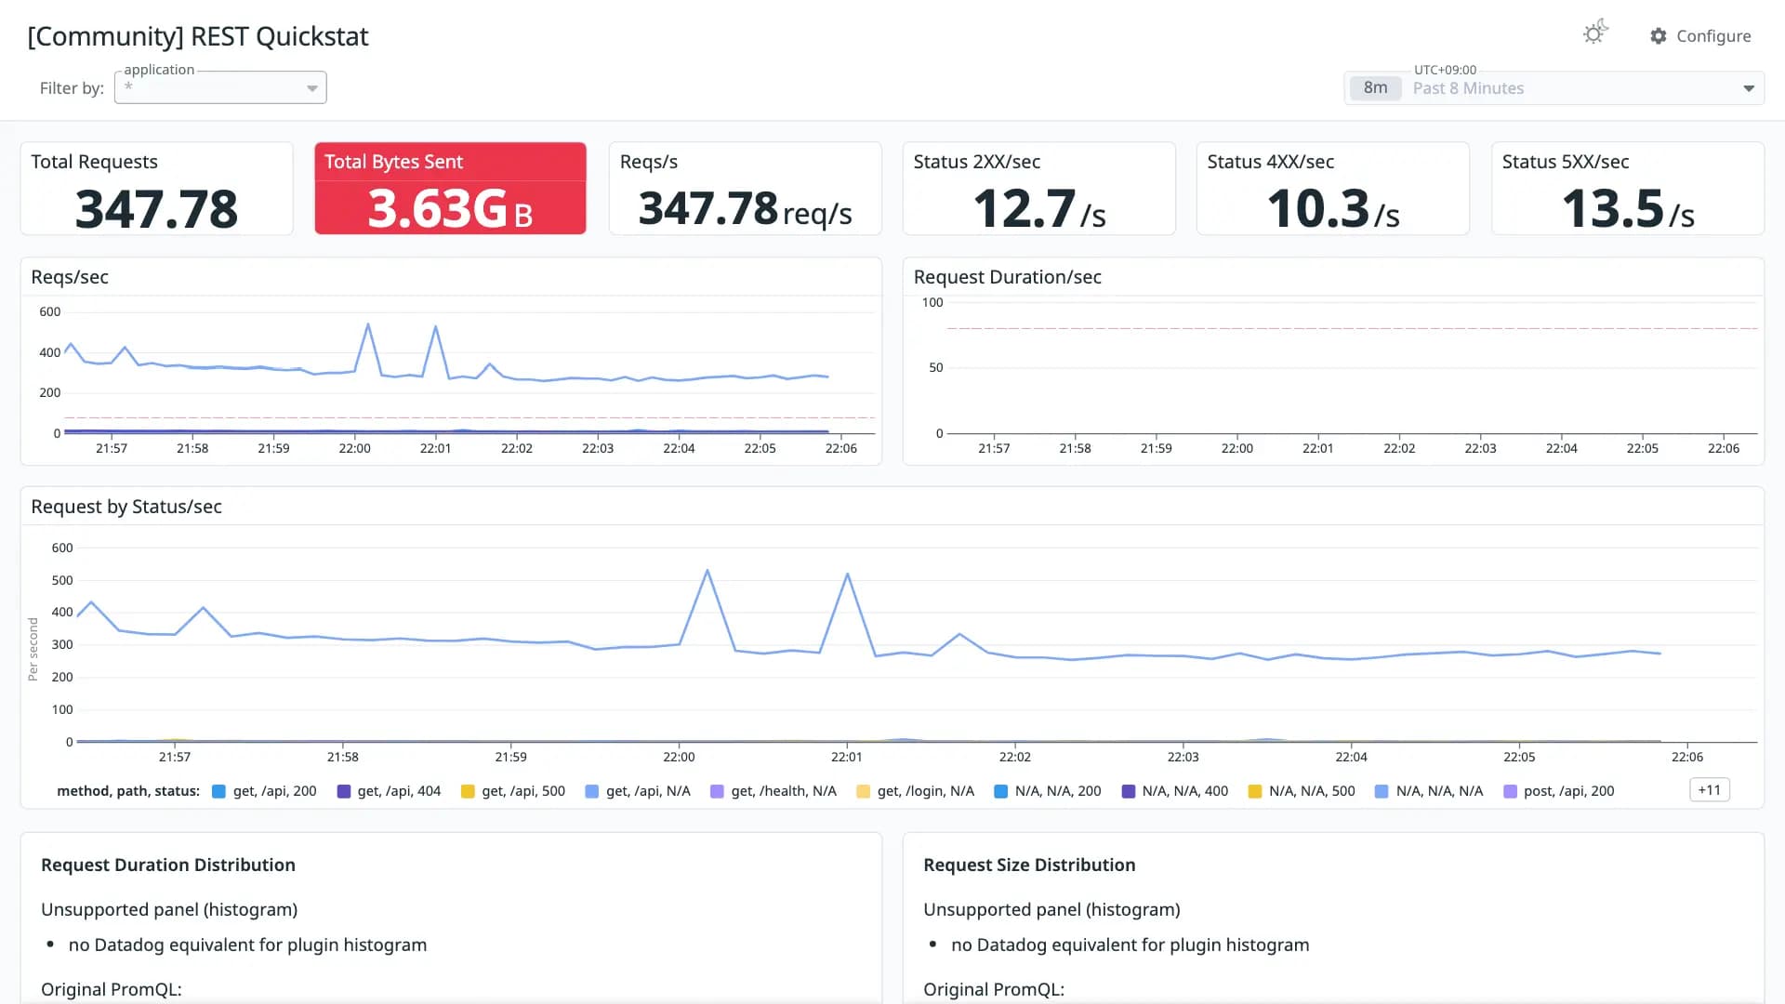Open the Configure settings button
The image size is (1785, 1004).
click(x=1700, y=35)
